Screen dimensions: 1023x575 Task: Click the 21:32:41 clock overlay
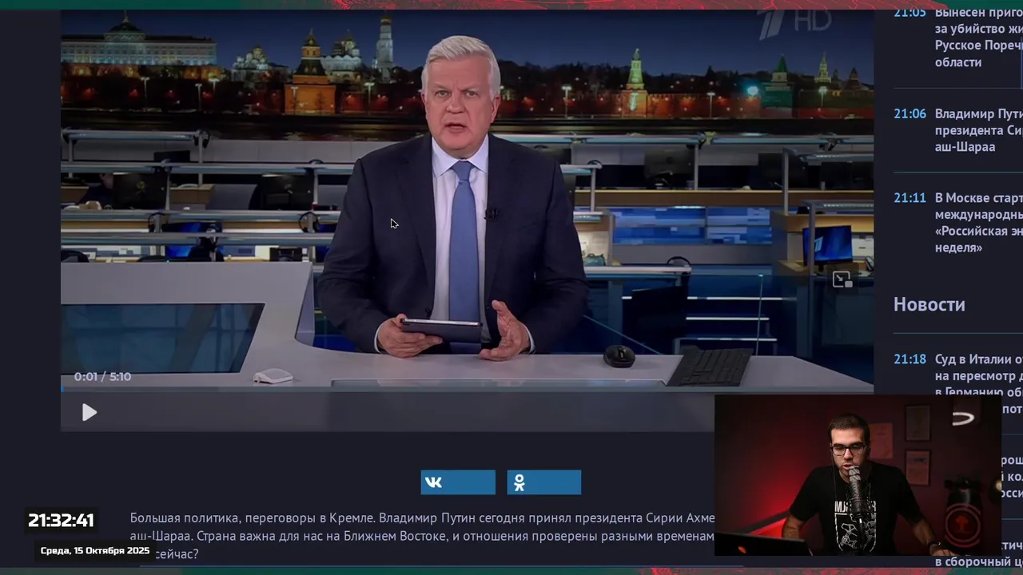pos(62,520)
